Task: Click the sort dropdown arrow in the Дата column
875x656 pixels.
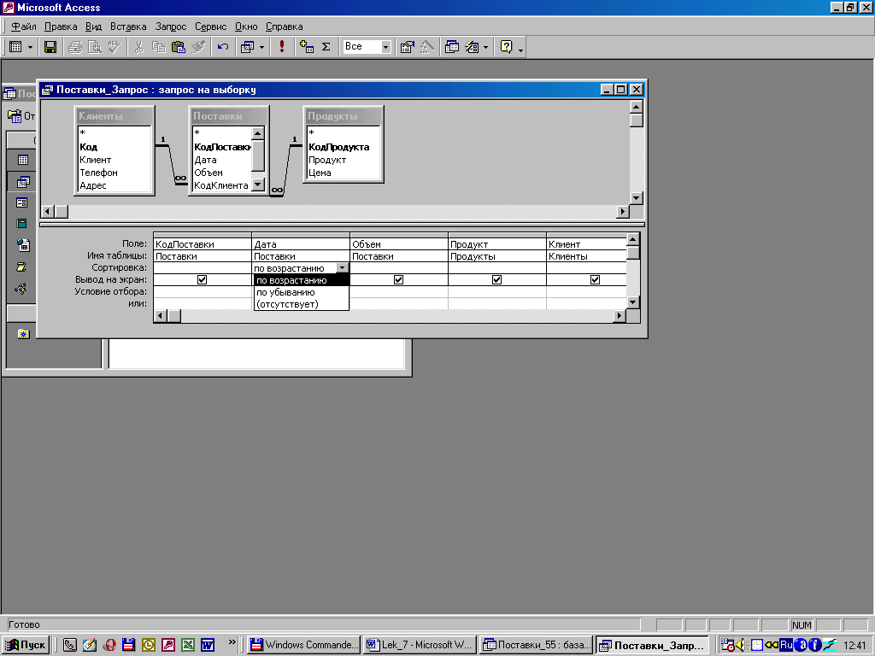Action: coord(342,268)
